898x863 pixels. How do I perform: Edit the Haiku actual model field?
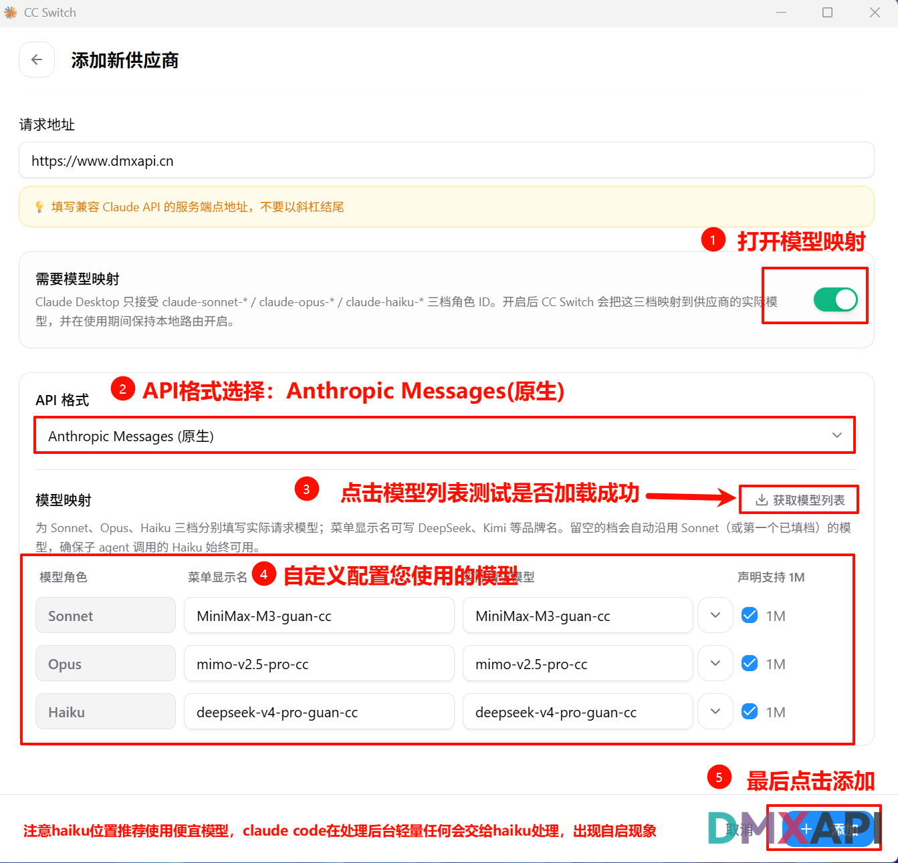tap(578, 711)
